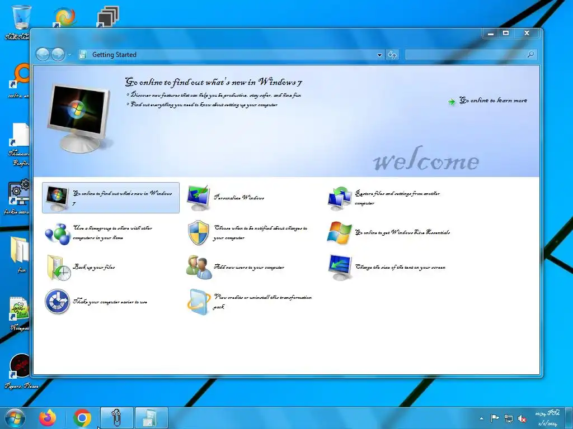The width and height of the screenshot is (573, 429).
Task: Click the Back navigation button
Action: (x=43, y=55)
